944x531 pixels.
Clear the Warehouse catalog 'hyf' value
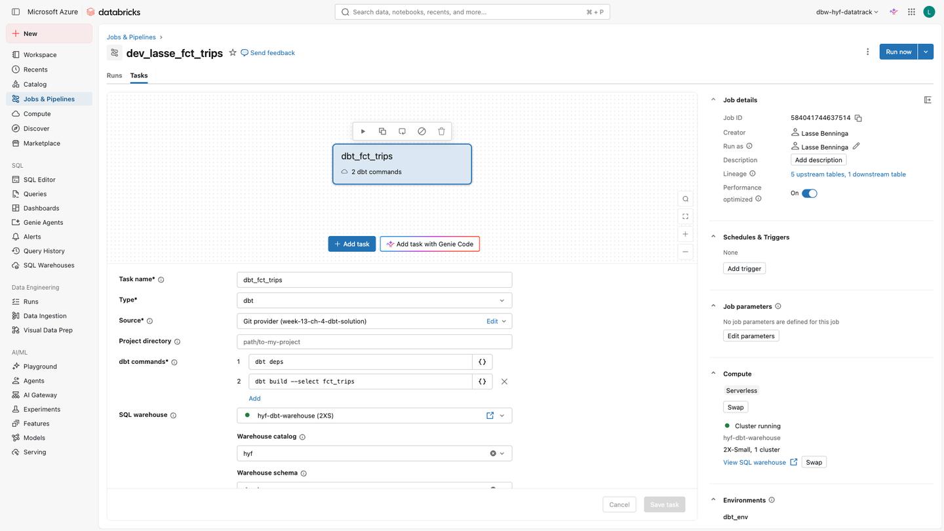point(493,454)
